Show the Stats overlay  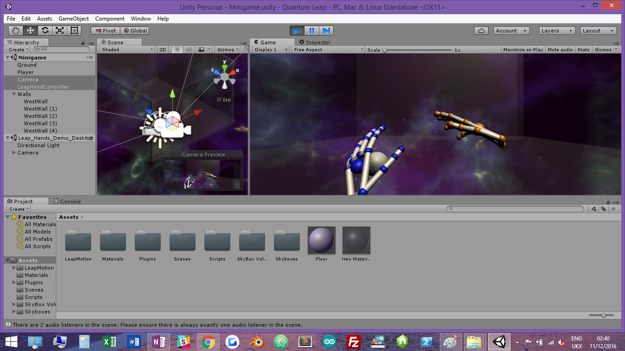click(x=583, y=49)
